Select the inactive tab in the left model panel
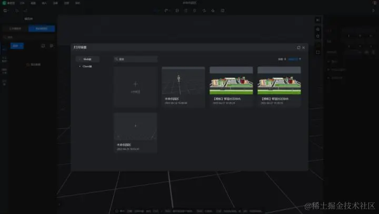Image resolution: width=379 pixels, height=214 pixels. coord(15,28)
